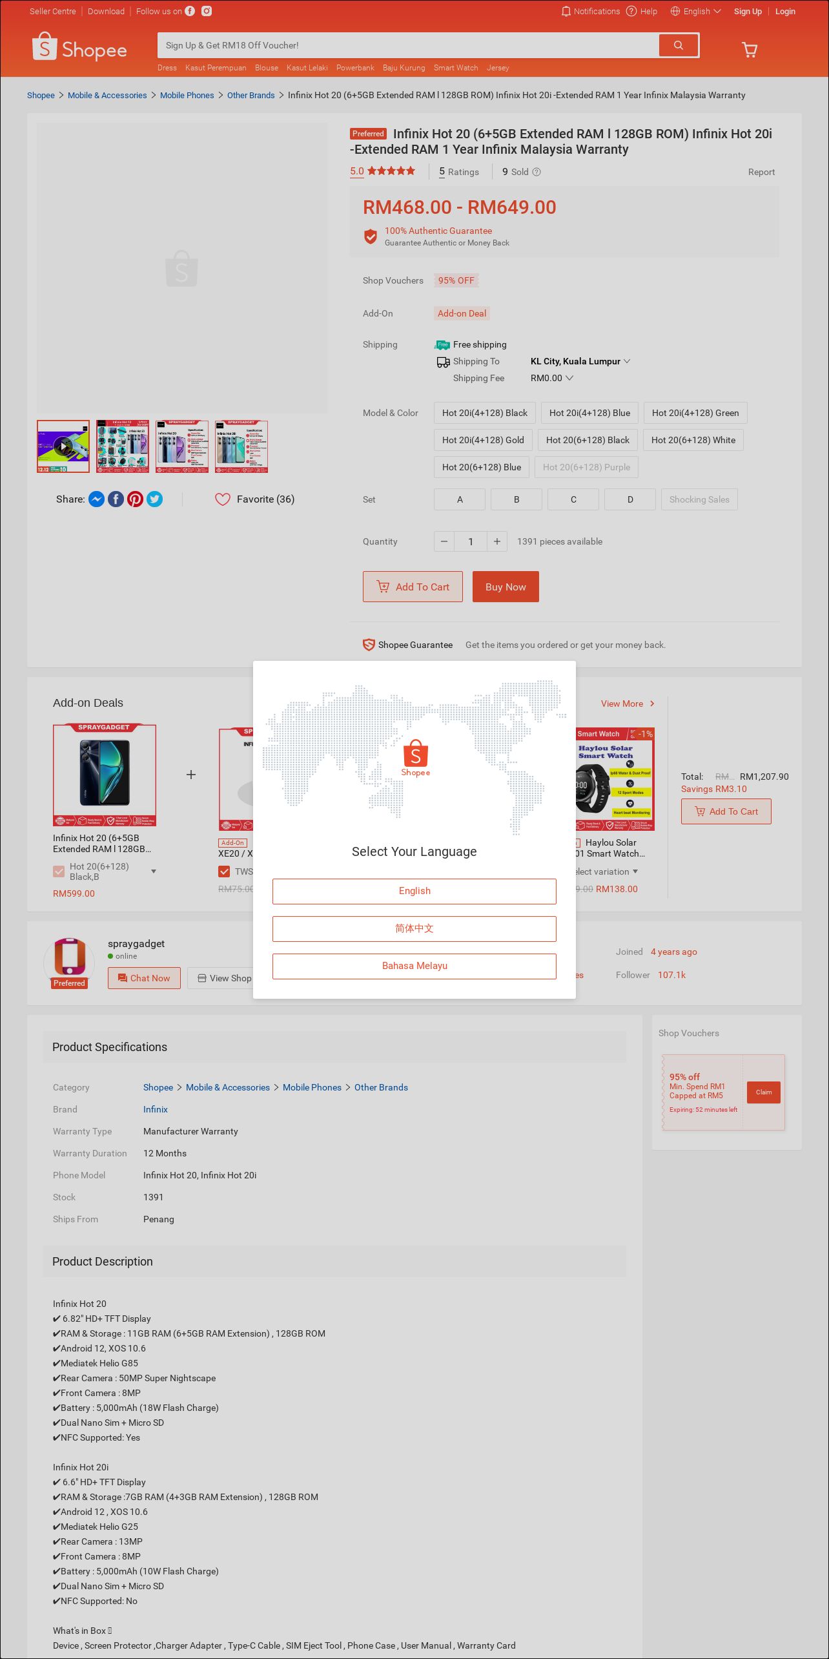Open the Notifications bell
Viewport: 829px width, 1659px height.
point(590,11)
